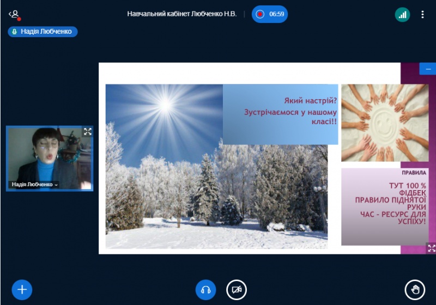
Task: Click the hands circle smiley image
Action: tap(384, 123)
